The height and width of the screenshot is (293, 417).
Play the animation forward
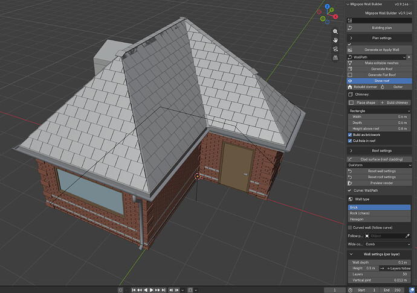pos(151,290)
